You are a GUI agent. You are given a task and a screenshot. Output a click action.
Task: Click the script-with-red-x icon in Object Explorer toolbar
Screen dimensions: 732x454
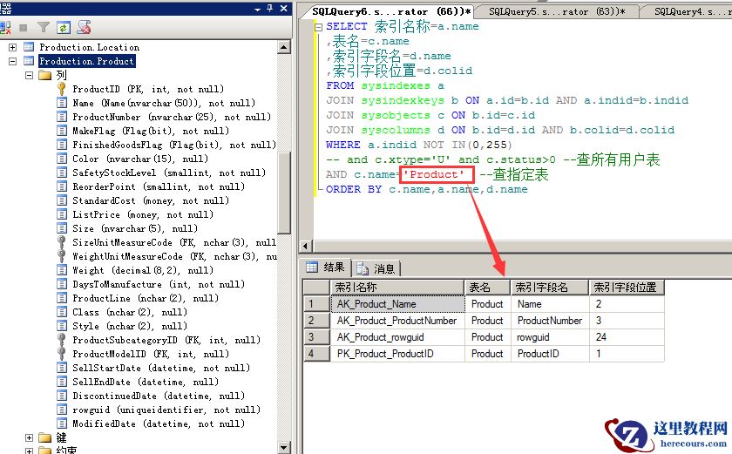(84, 28)
